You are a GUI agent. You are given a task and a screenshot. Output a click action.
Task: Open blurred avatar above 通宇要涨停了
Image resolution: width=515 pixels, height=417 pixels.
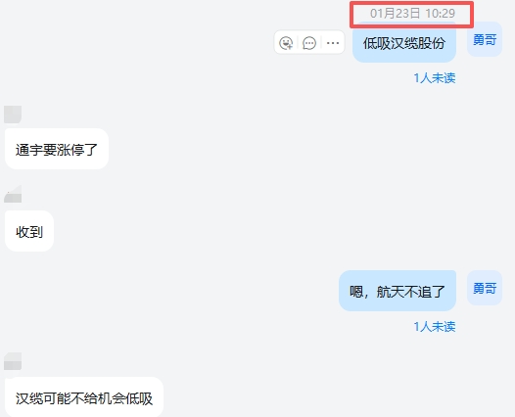click(x=13, y=115)
